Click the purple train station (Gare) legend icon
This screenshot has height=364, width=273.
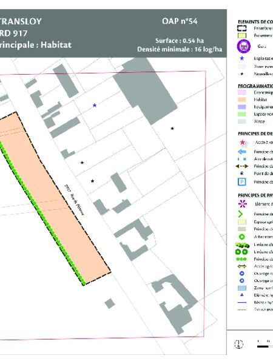point(243,46)
